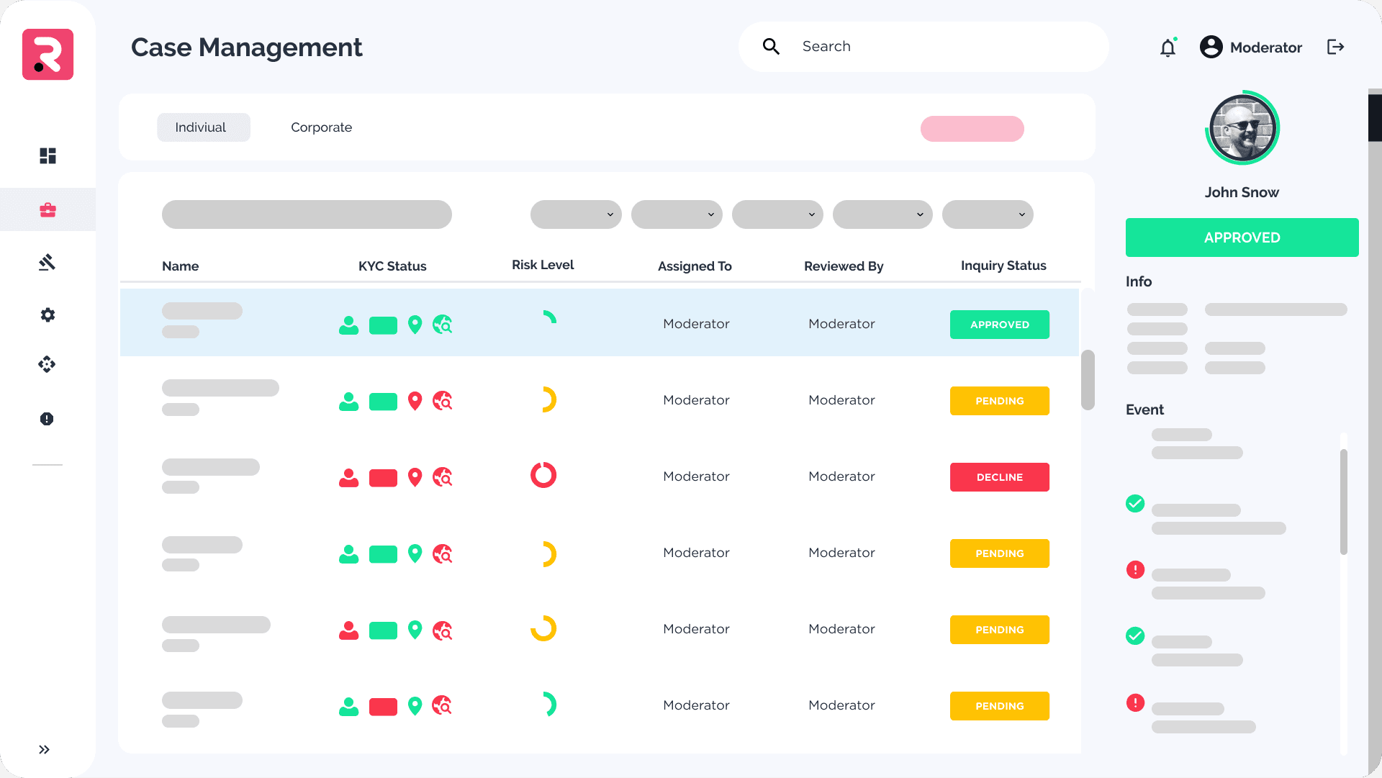Open the settings gear in sidebar

click(48, 315)
